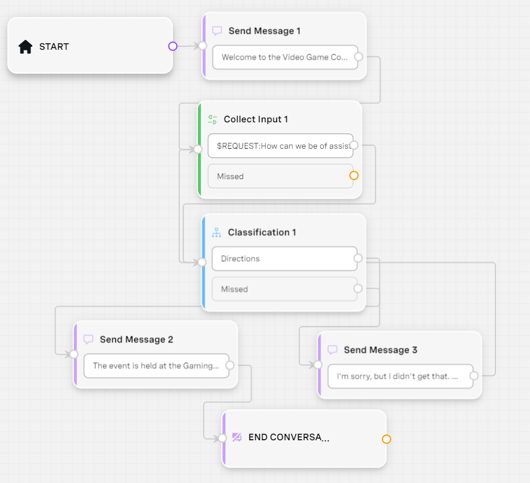Click the orange port on Collect Input Missed
Image resolution: width=530 pixels, height=483 pixels.
(354, 176)
